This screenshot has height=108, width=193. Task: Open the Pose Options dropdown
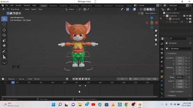pyautogui.click(x=151, y=13)
